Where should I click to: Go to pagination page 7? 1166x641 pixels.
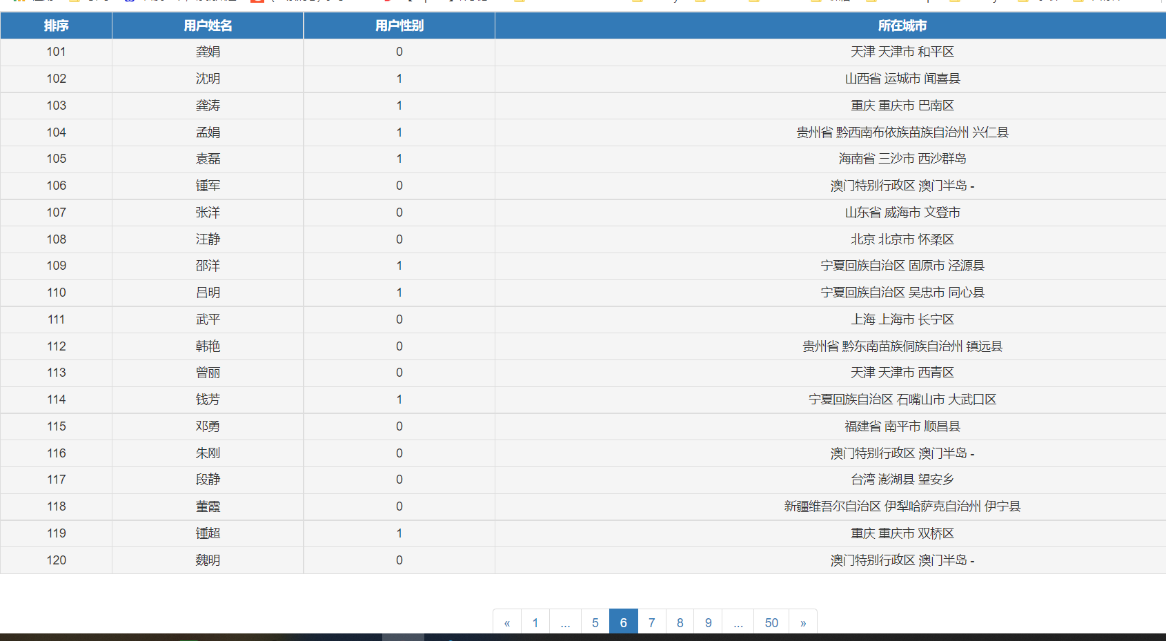(x=652, y=622)
